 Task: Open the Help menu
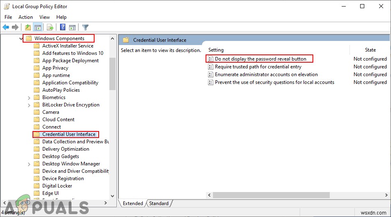click(61, 17)
